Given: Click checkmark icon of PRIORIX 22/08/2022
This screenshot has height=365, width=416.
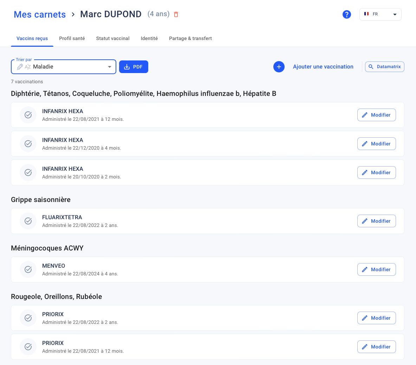Looking at the screenshot, I should tap(28, 318).
